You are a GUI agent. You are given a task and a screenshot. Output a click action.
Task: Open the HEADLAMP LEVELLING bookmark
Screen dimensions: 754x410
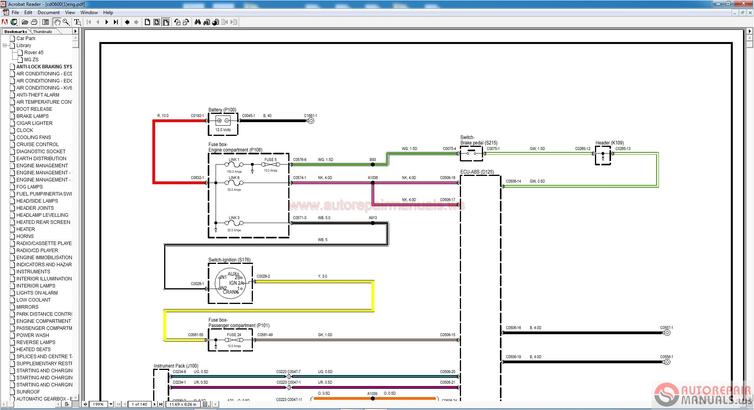[x=42, y=215]
